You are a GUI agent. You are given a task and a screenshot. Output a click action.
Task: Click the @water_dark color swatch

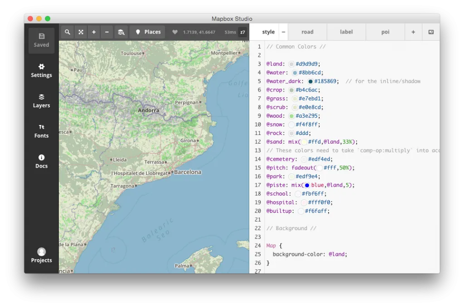pyautogui.click(x=310, y=82)
